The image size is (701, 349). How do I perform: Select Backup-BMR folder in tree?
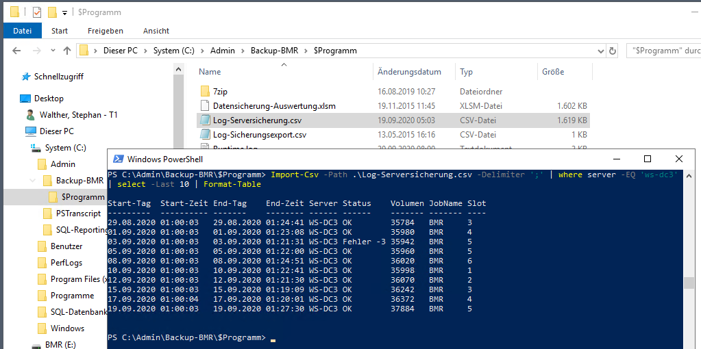coord(79,181)
